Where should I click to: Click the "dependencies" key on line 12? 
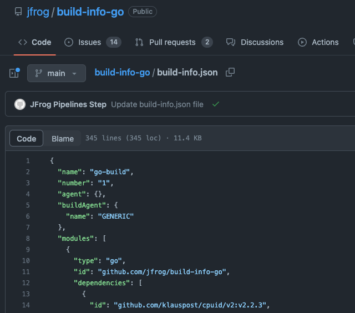[x=102, y=283]
